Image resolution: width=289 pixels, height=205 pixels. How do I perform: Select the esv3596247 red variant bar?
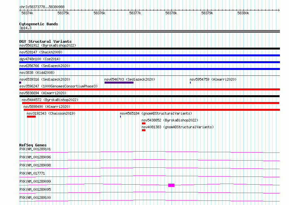tap(149, 89)
